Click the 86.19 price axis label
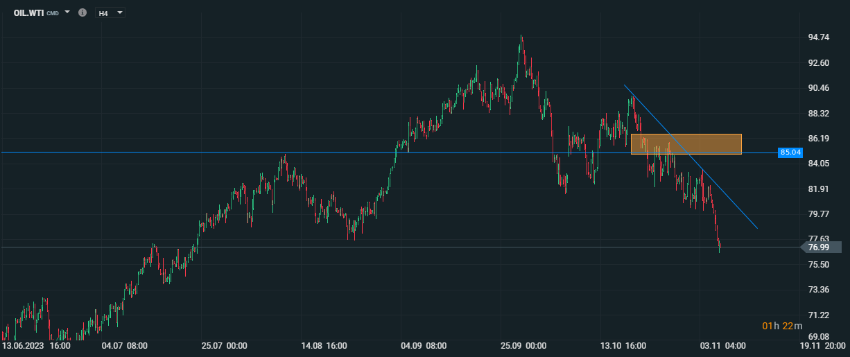The image size is (850, 357). (819, 139)
